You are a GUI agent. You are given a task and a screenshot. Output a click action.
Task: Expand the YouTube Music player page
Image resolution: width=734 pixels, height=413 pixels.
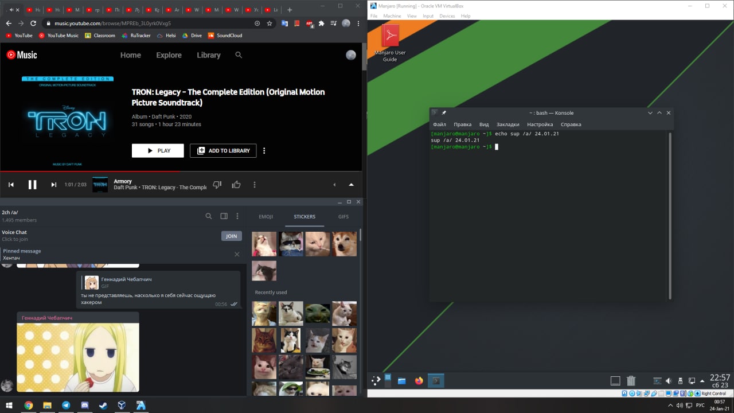(x=351, y=185)
